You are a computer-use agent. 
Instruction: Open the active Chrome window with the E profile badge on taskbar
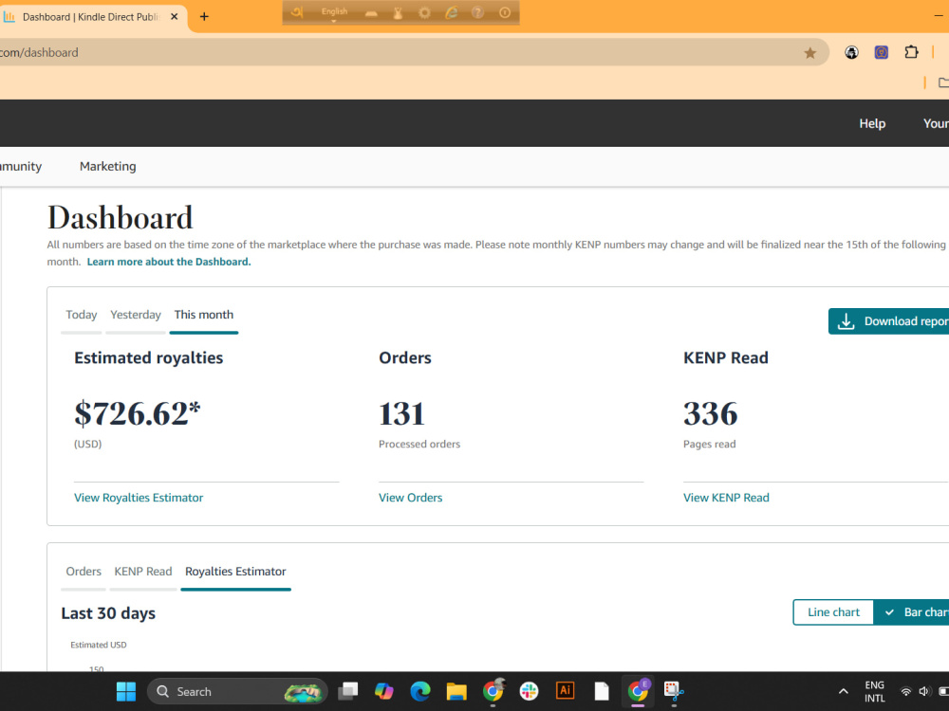click(638, 691)
